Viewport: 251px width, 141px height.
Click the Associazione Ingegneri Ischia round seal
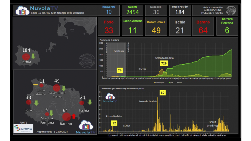coord(230,10)
